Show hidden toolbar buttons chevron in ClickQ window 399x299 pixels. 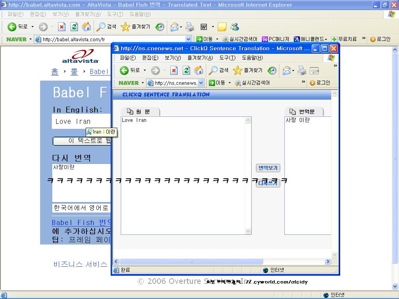coord(335,65)
